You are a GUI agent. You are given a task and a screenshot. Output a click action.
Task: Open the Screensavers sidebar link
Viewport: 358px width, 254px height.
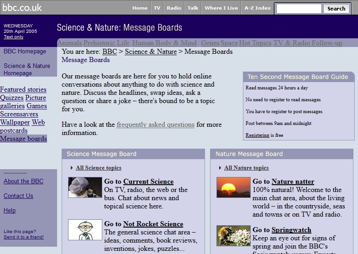[19, 114]
